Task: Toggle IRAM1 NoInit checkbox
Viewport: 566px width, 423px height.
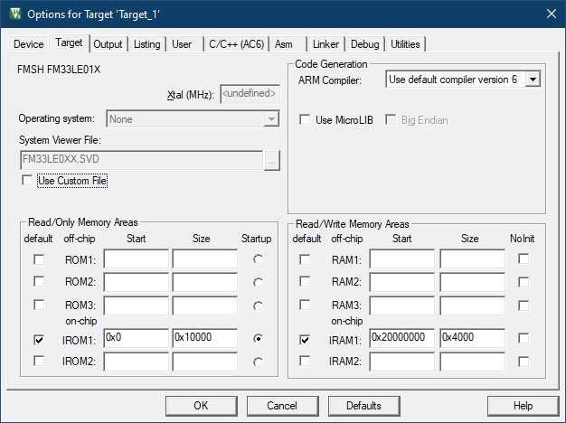Action: 524,339
